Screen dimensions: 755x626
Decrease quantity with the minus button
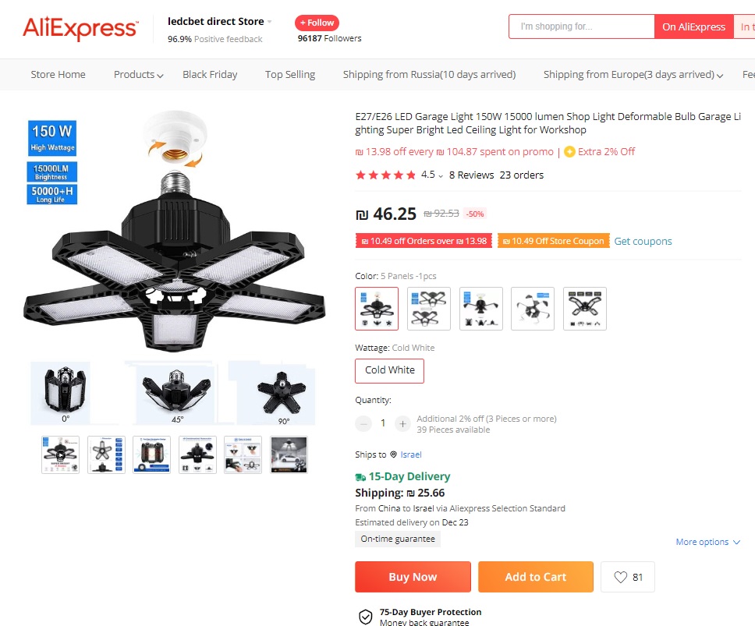coord(363,423)
